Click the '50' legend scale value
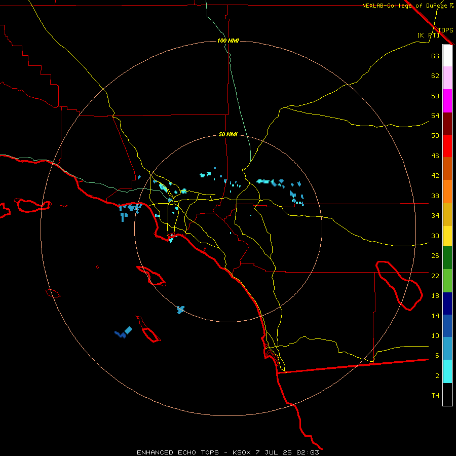The image size is (456, 456). tap(435, 136)
